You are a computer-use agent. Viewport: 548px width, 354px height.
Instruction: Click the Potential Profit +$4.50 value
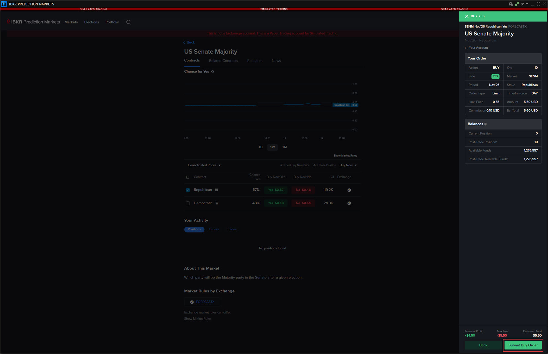point(470,336)
